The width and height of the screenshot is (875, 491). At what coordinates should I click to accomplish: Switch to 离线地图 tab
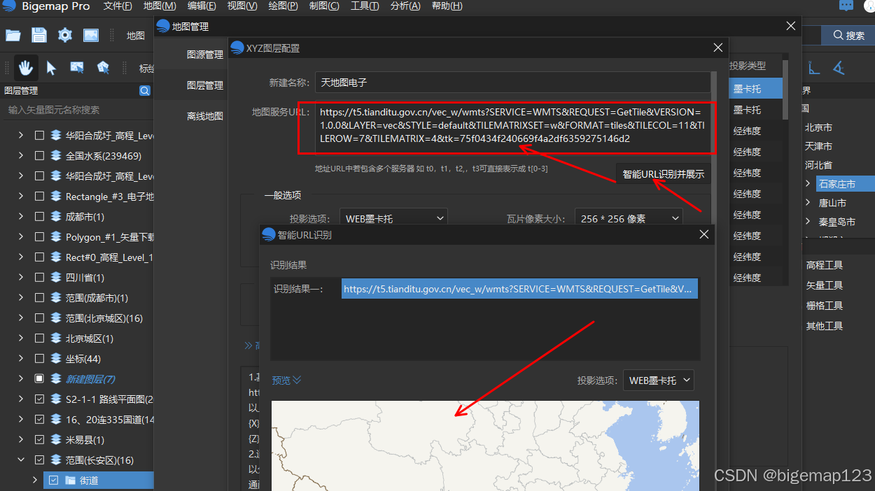(x=205, y=116)
